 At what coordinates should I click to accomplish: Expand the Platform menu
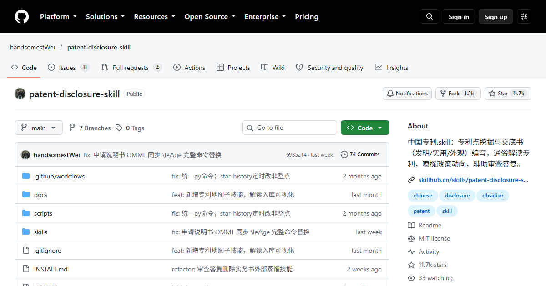tap(58, 17)
